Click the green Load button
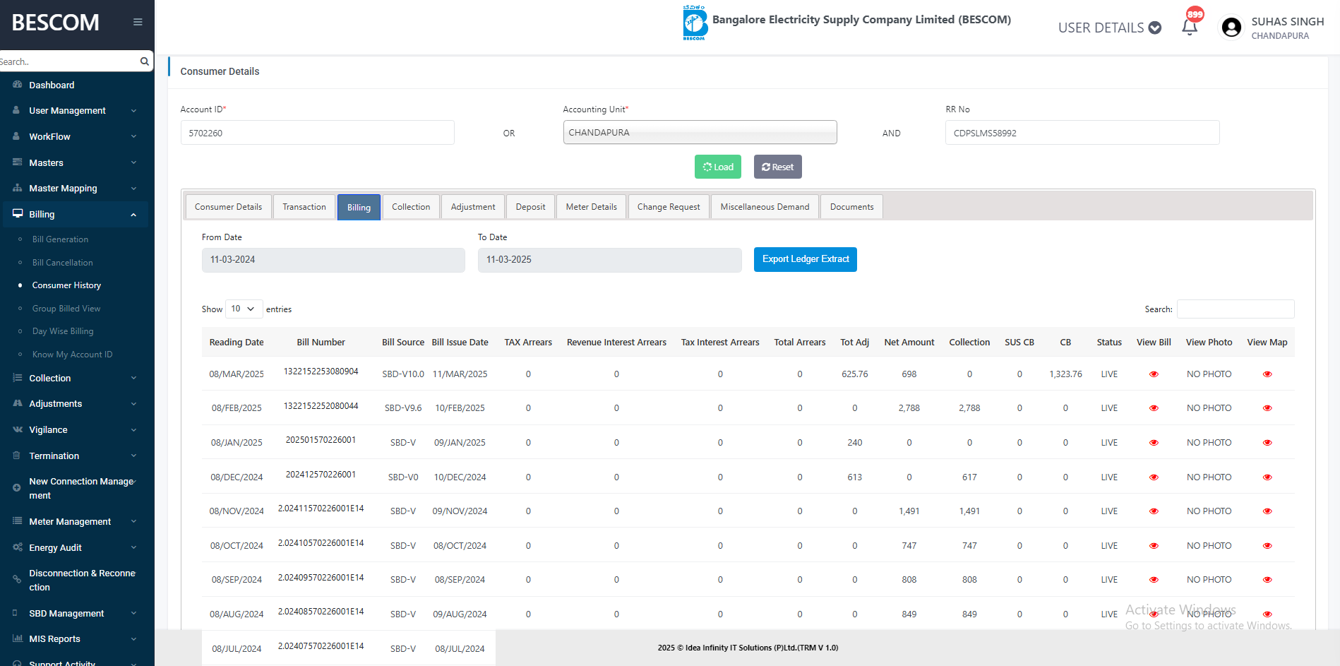 click(718, 167)
